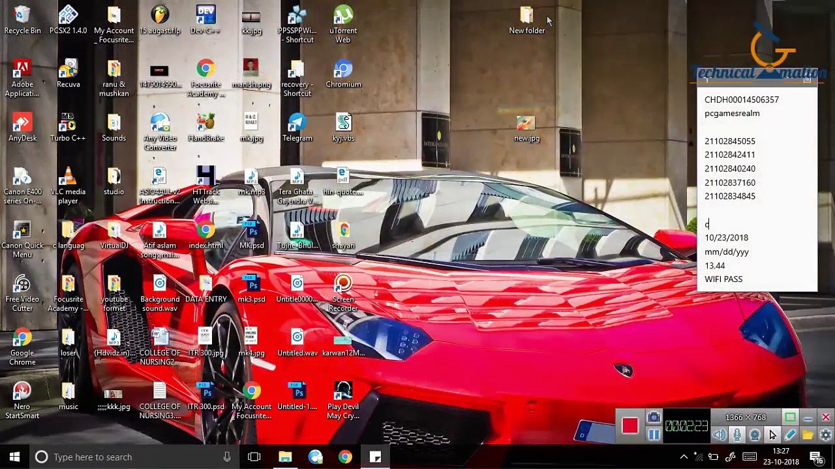
Task: Open the recorder's pencil drawing tool
Action: [790, 434]
